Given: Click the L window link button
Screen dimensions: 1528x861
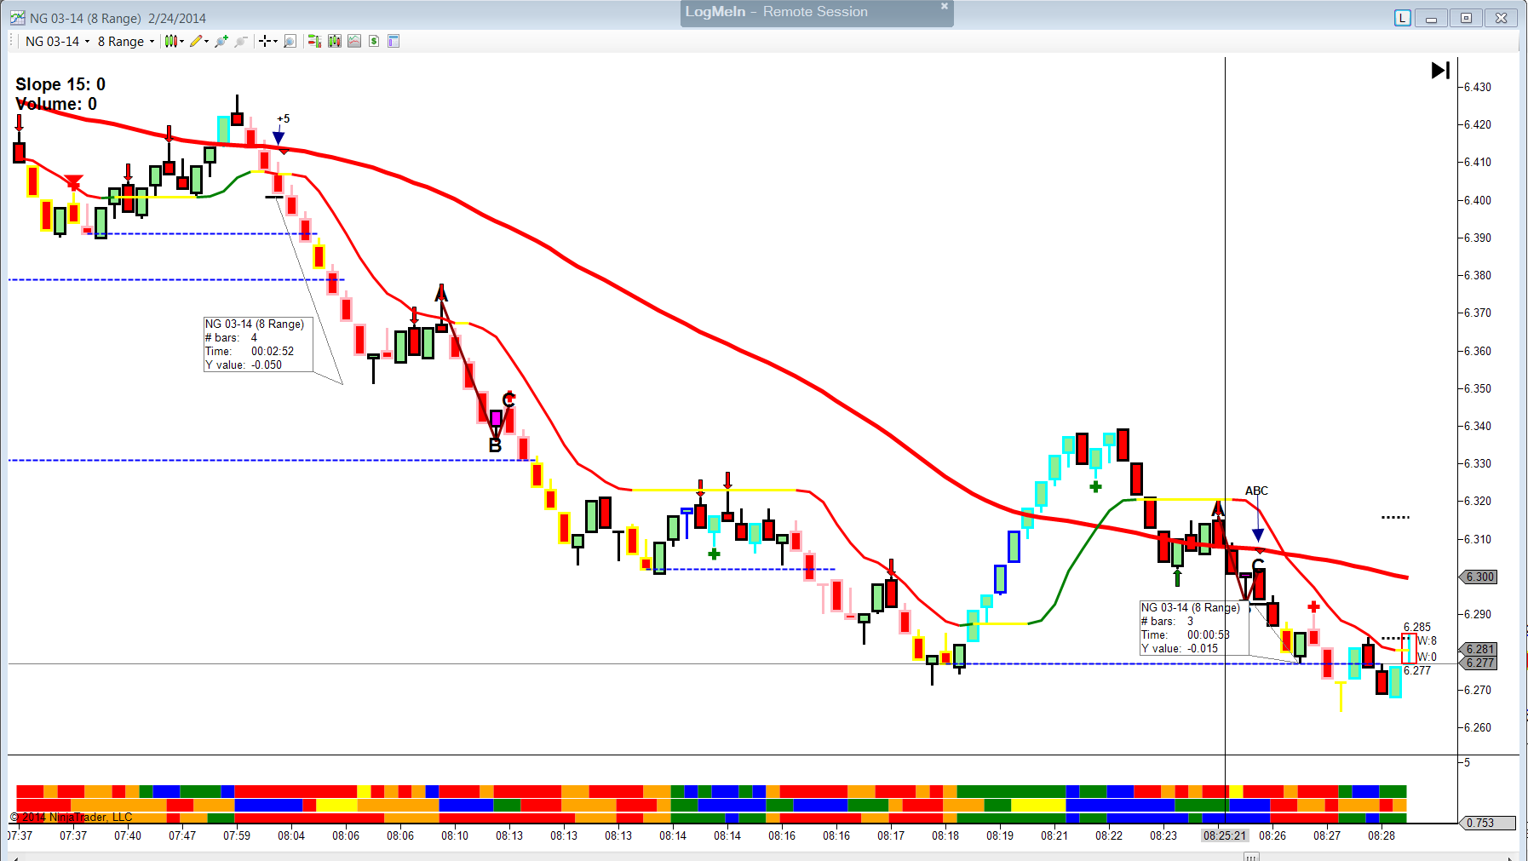Looking at the screenshot, I should click(x=1403, y=18).
